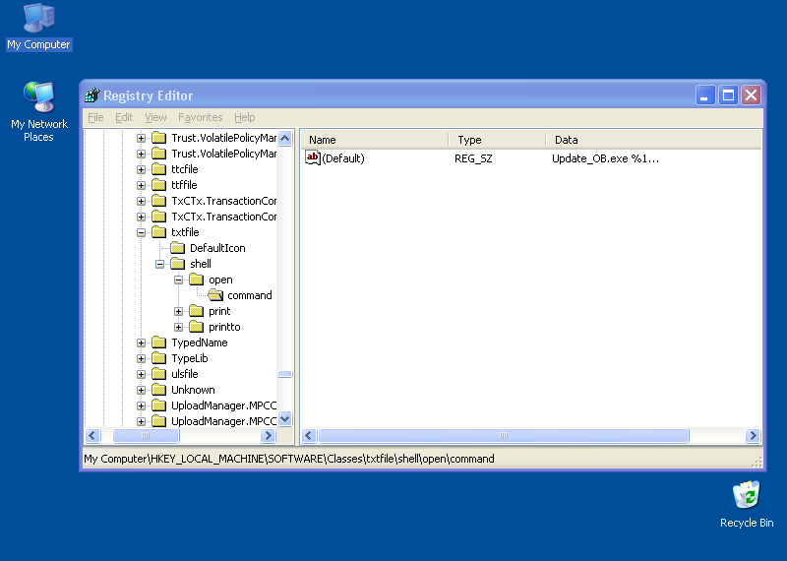Click the status bar registry path

[289, 459]
